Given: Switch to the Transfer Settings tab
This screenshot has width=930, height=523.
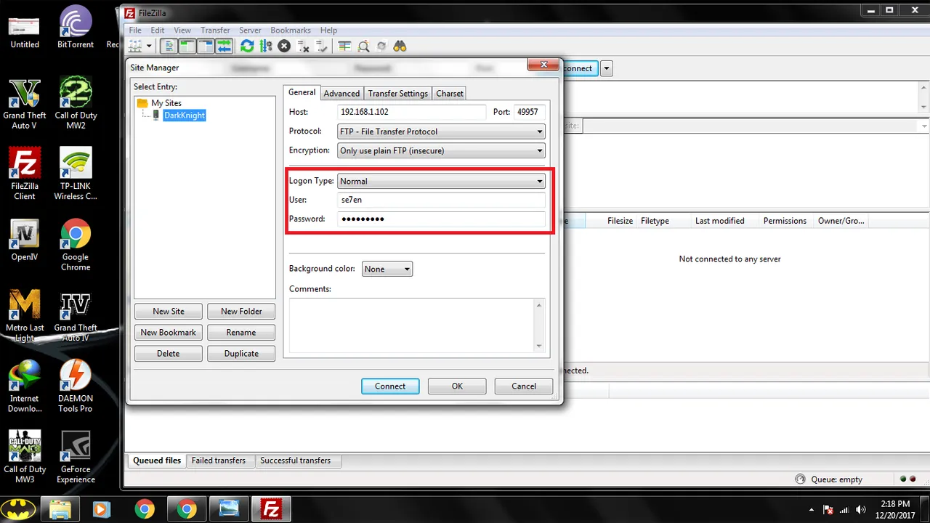Looking at the screenshot, I should click(398, 94).
